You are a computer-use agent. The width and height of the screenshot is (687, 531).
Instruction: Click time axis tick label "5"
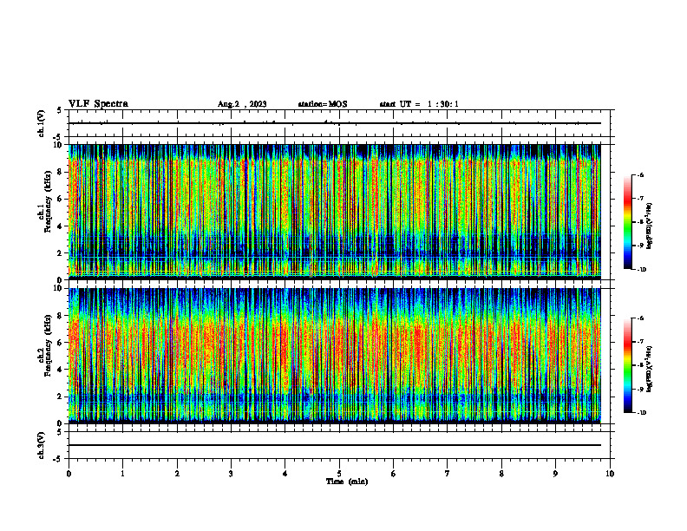click(339, 474)
